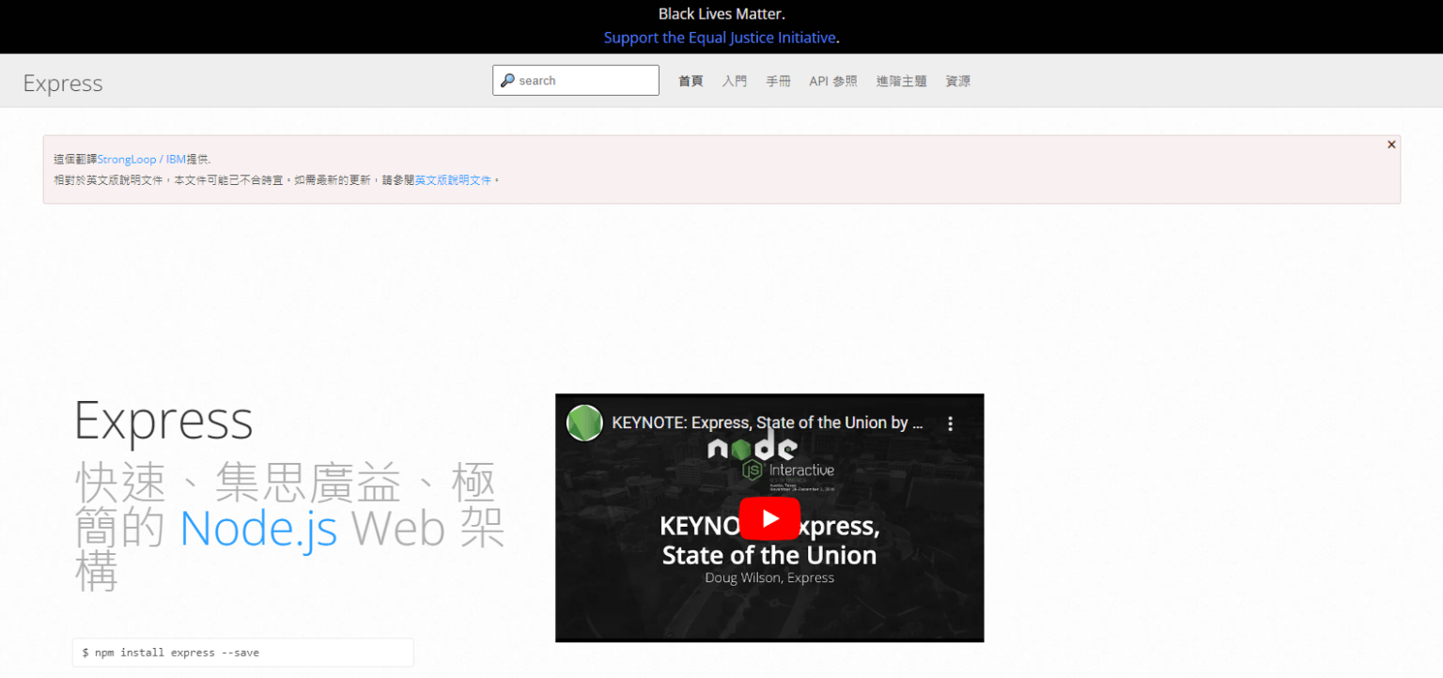Click the Node.js channel avatar on the video
1443x678 pixels.
coord(583,423)
